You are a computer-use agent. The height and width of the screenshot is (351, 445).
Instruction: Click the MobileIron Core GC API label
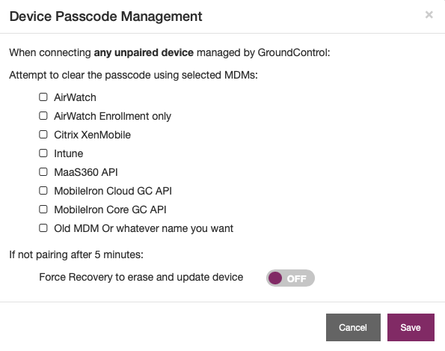point(110,210)
